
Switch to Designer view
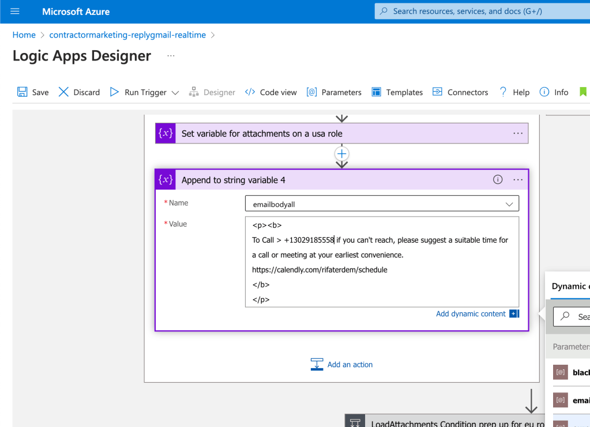[212, 92]
